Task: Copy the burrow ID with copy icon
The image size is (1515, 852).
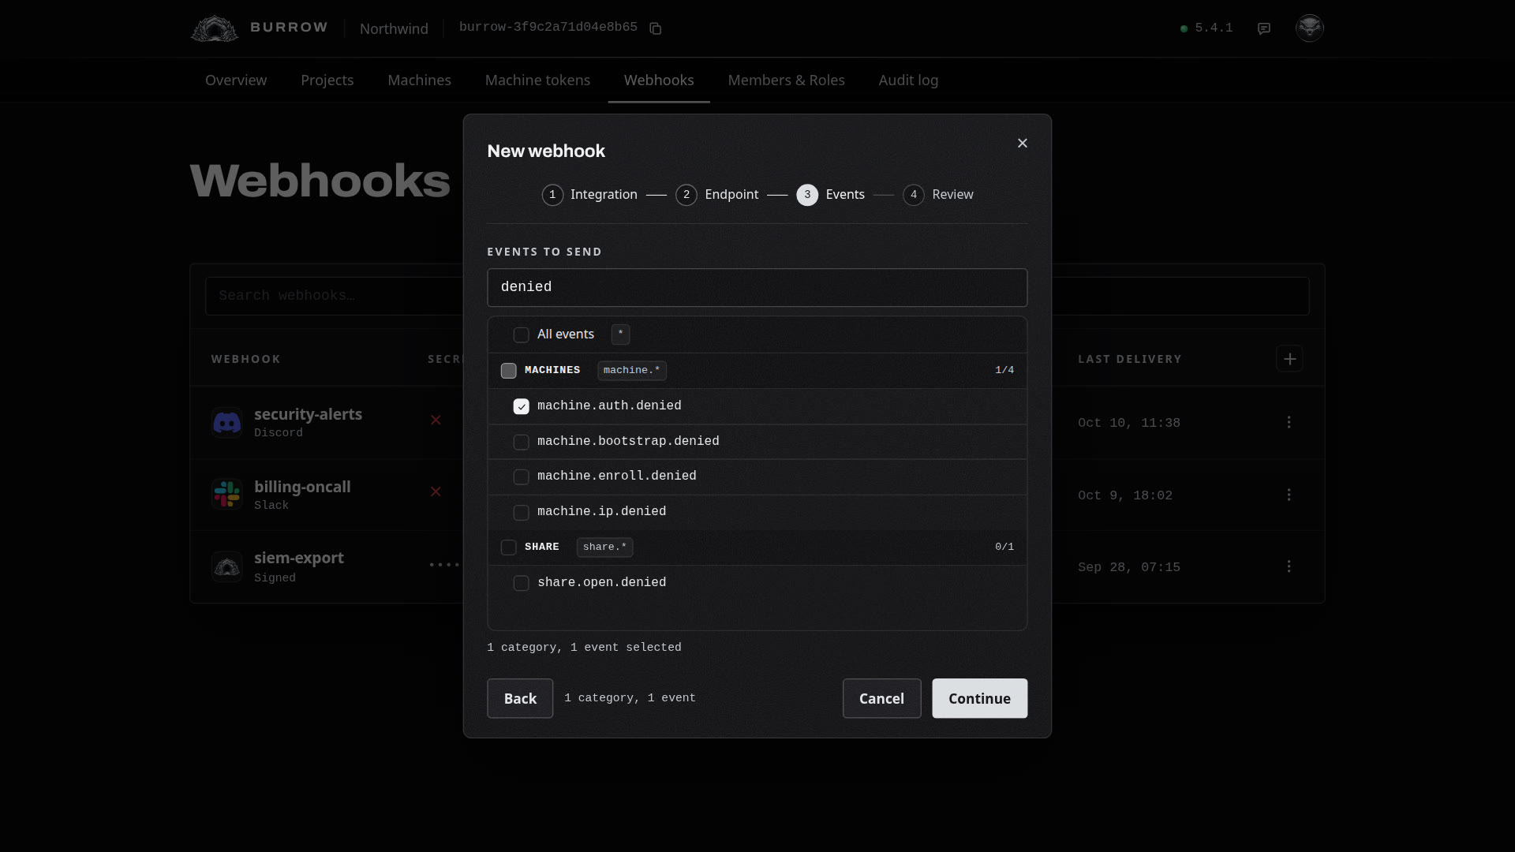Action: (655, 28)
